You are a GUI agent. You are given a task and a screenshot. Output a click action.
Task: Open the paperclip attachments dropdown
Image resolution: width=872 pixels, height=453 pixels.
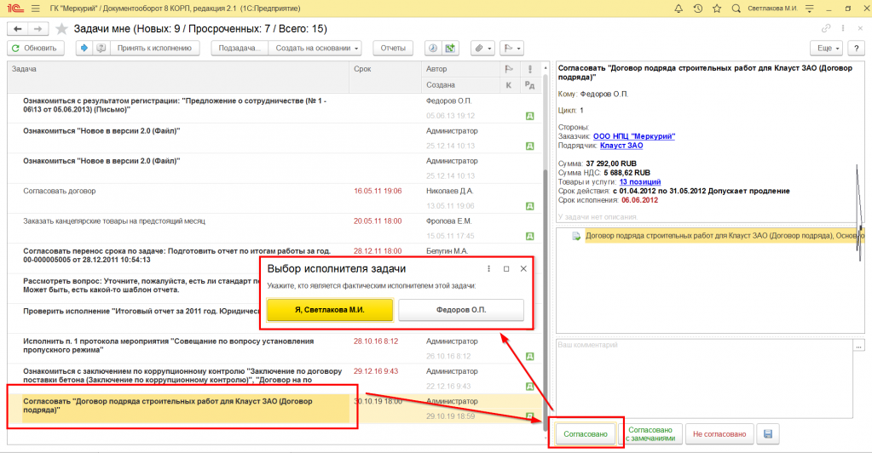coord(482,48)
